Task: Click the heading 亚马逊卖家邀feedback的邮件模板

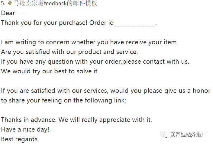Action: click(x=52, y=3)
